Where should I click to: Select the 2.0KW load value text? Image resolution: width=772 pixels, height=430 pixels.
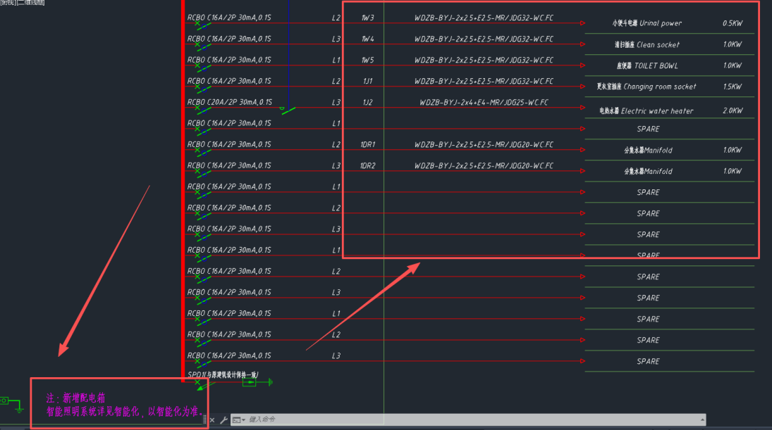point(732,111)
